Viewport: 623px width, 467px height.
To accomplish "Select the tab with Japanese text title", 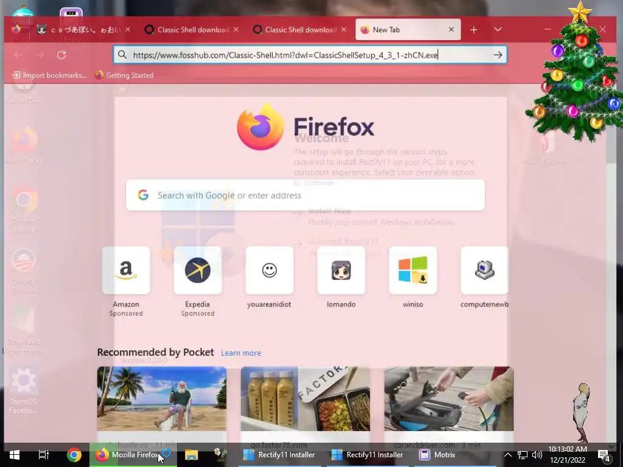I will tap(78, 30).
